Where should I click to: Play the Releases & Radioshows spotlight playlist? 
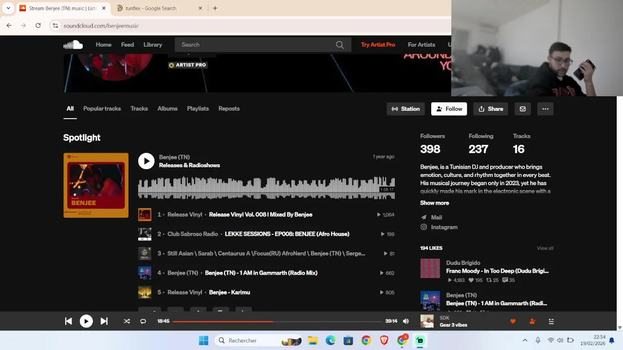coord(146,161)
